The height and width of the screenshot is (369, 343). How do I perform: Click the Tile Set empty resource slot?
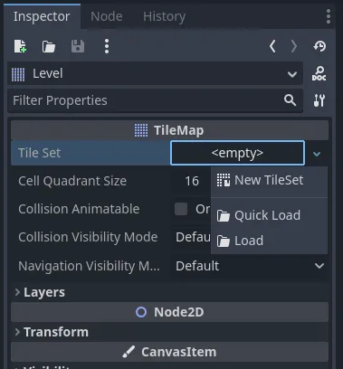pyautogui.click(x=237, y=153)
